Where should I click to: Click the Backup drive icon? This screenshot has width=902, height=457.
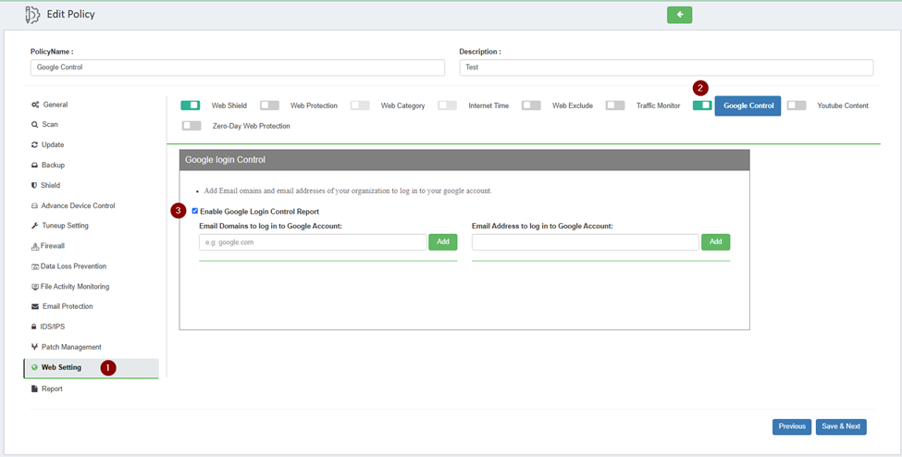(34, 166)
